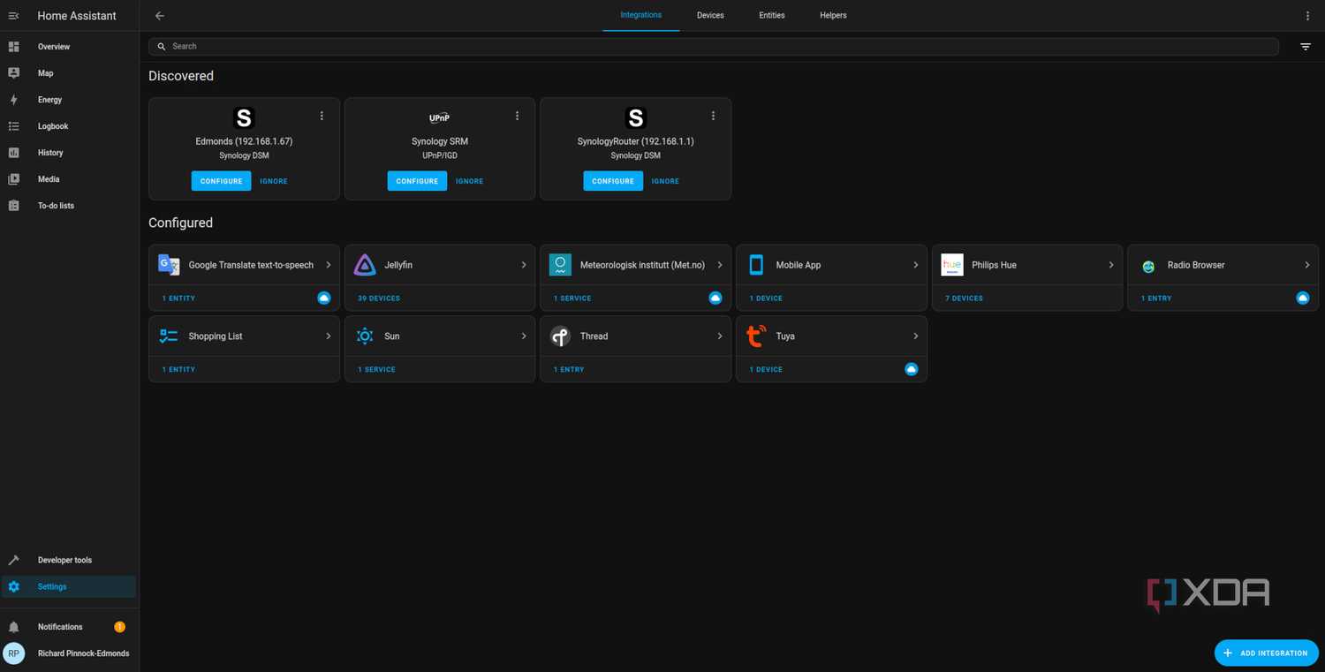The image size is (1325, 672).
Task: Configure the Edmonds (192.168.1.67) integration
Action: [x=222, y=181]
